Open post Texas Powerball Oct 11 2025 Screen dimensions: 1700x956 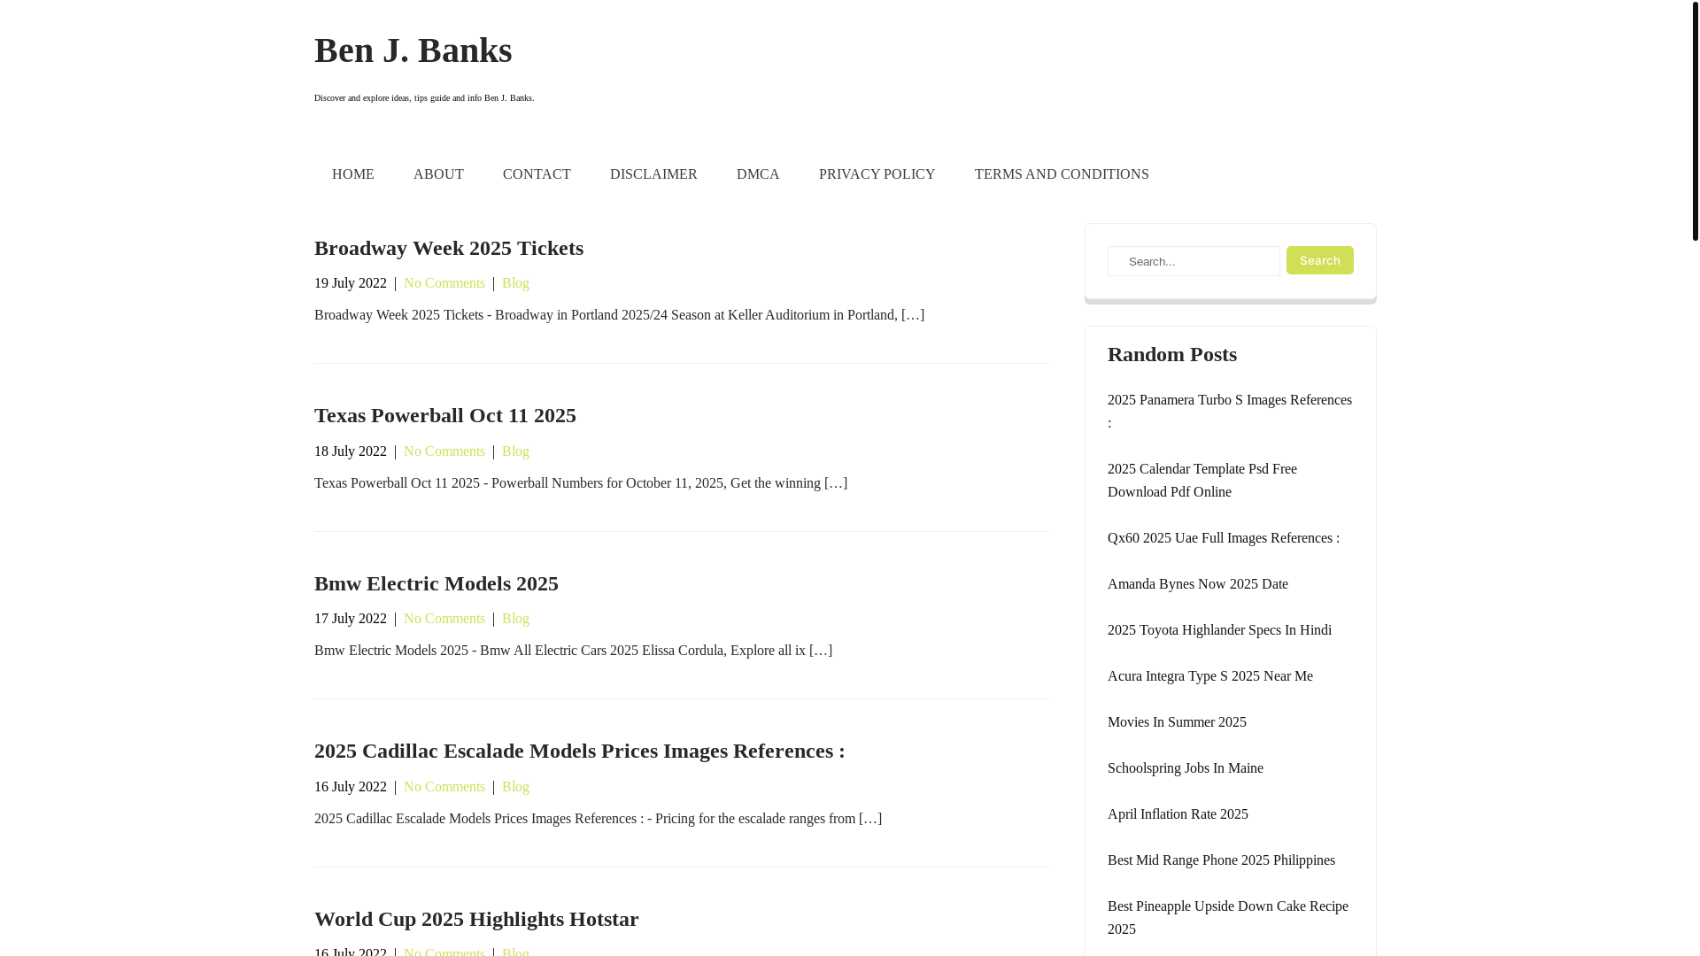click(x=445, y=415)
